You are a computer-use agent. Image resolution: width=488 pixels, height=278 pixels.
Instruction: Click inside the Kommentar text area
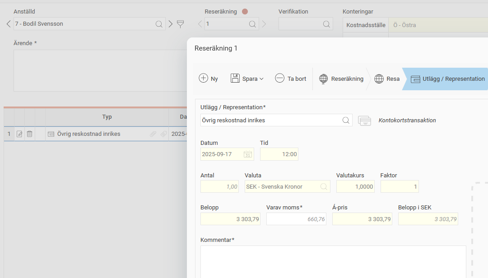click(x=333, y=262)
